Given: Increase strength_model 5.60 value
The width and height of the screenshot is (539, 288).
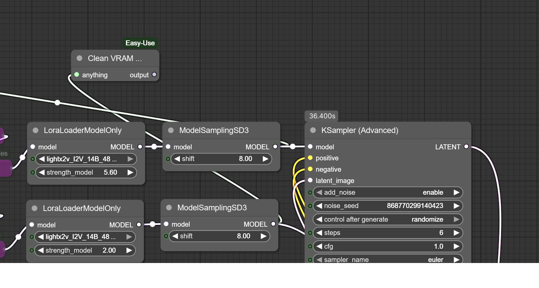Looking at the screenshot, I should 130,172.
